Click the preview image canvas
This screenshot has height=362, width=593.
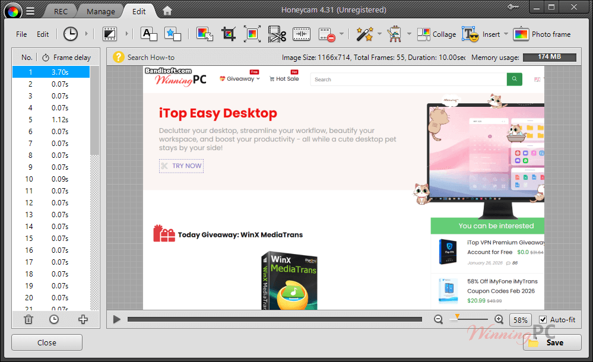click(344, 188)
